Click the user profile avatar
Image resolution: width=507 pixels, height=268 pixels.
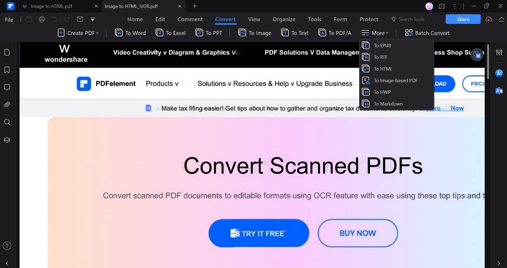pyautogui.click(x=429, y=6)
